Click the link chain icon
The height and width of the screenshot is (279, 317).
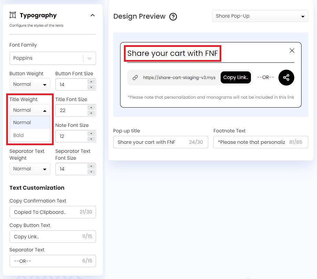pos(135,78)
